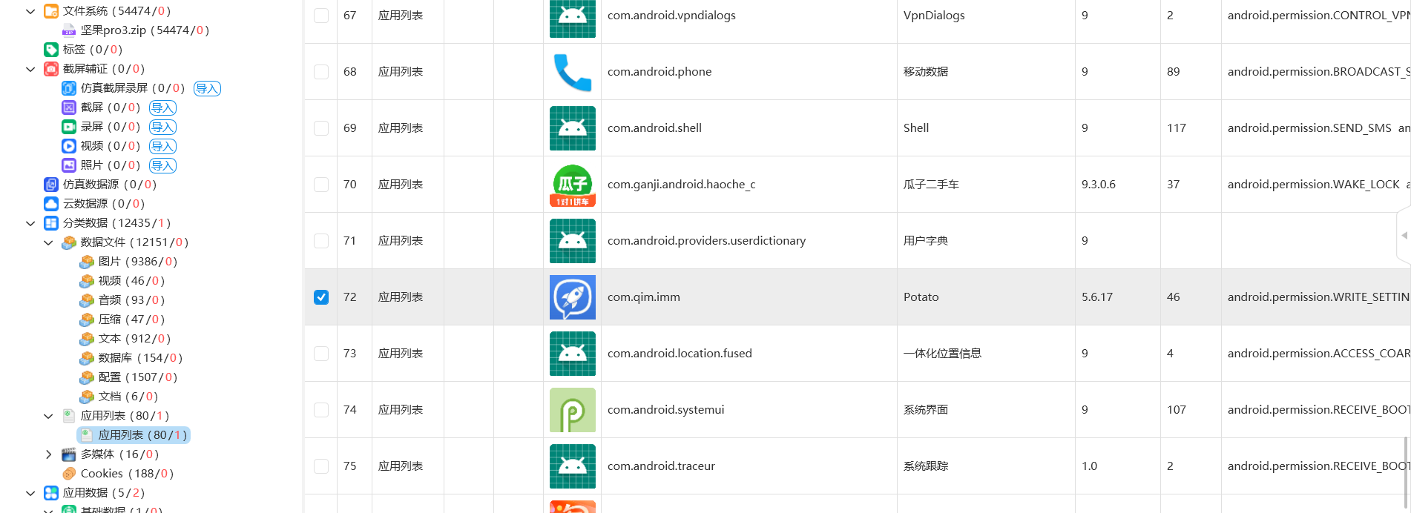Click the com.android.phone package name
The height and width of the screenshot is (513, 1411).
660,72
